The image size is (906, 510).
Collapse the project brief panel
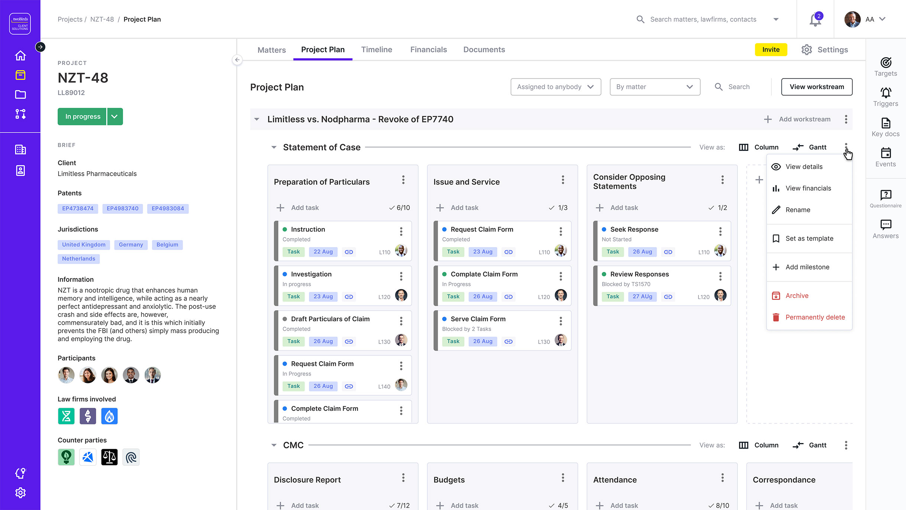(237, 60)
